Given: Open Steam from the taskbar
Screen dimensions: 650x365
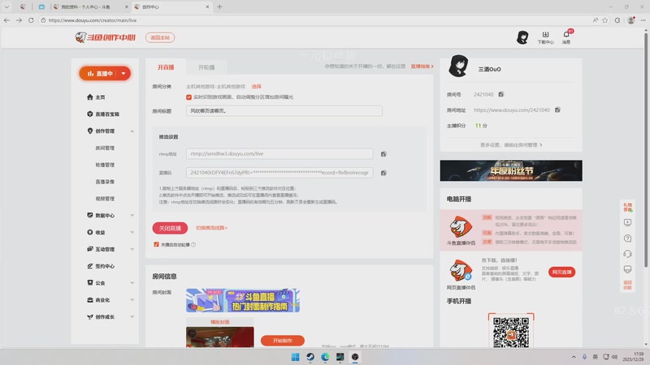Looking at the screenshot, I should point(310,357).
